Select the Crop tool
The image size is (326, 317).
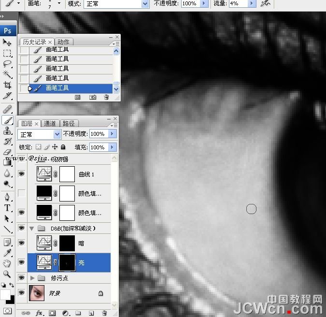point(7,85)
